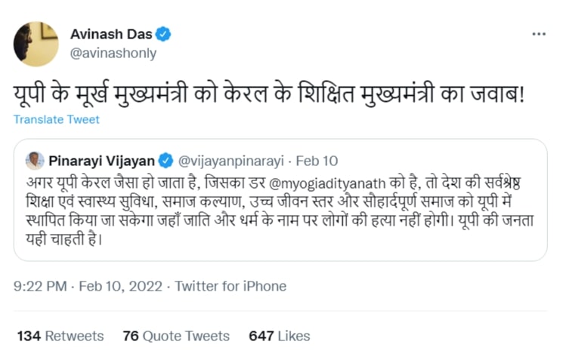View the 134 Retweets list
Image resolution: width=563 pixels, height=357 pixels.
[60, 336]
